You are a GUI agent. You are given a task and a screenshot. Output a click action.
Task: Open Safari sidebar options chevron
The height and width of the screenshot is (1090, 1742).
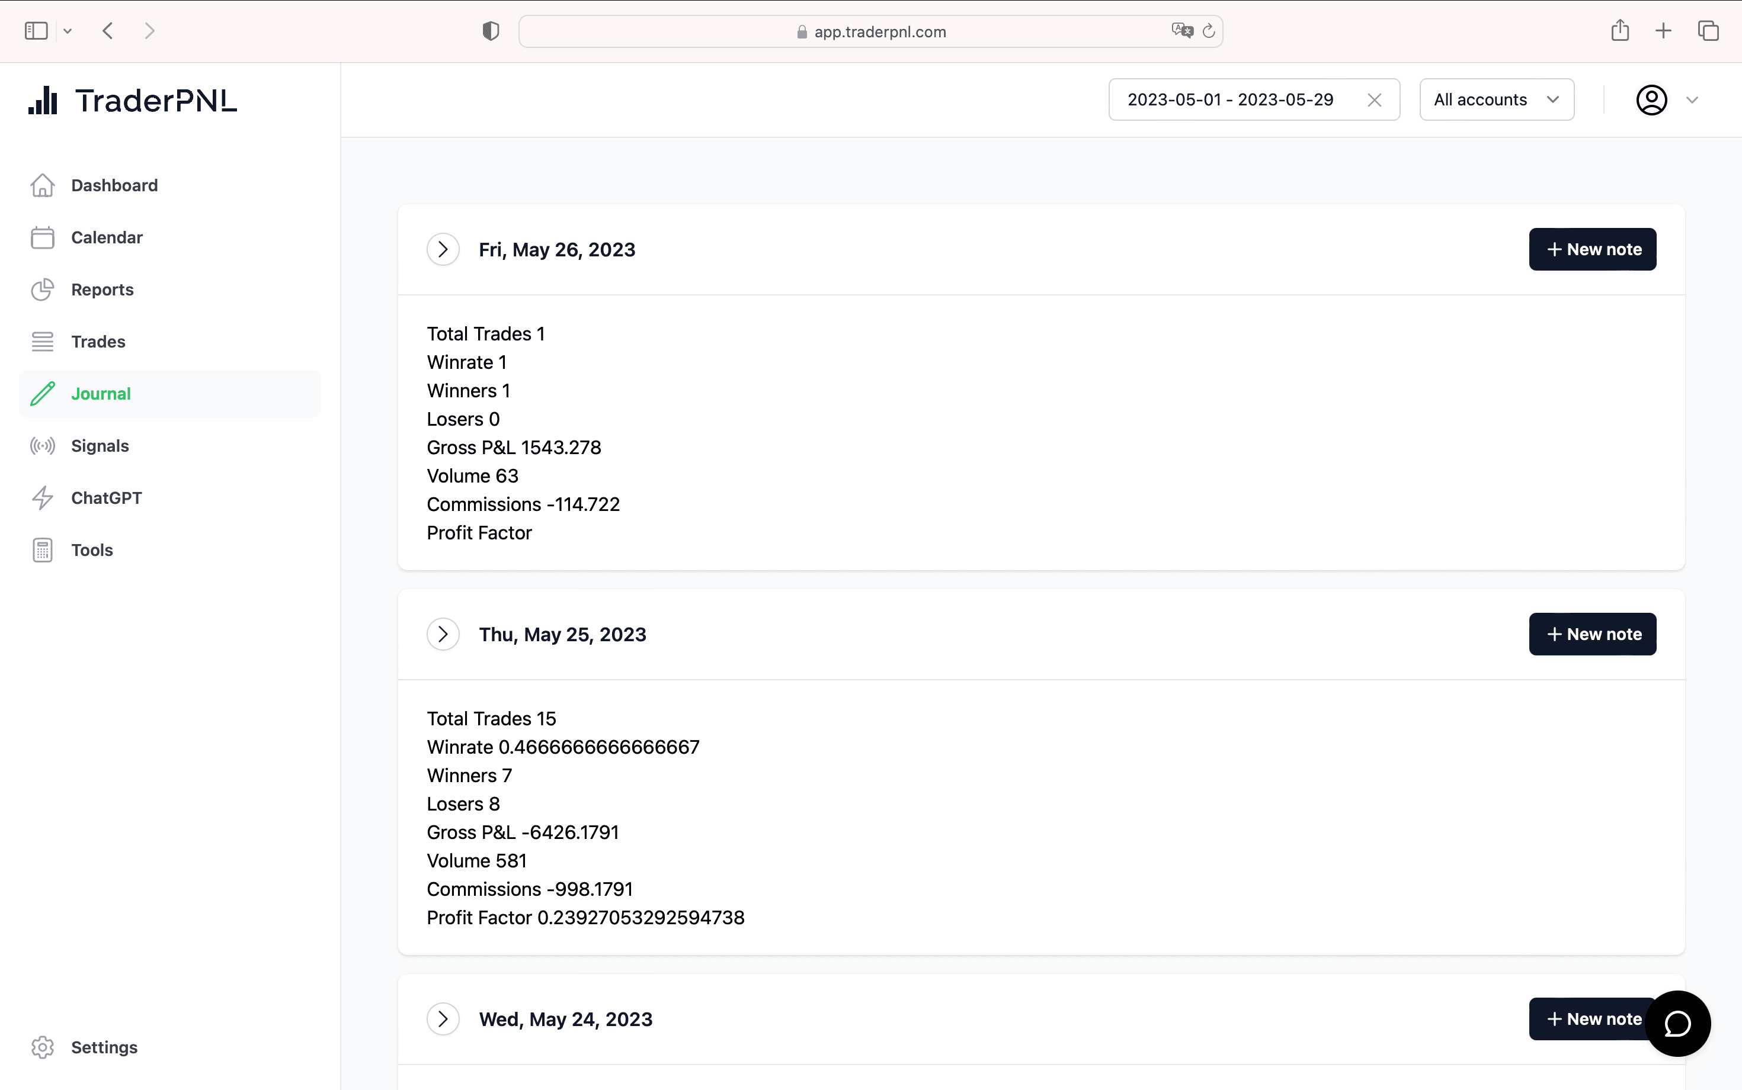click(x=68, y=31)
